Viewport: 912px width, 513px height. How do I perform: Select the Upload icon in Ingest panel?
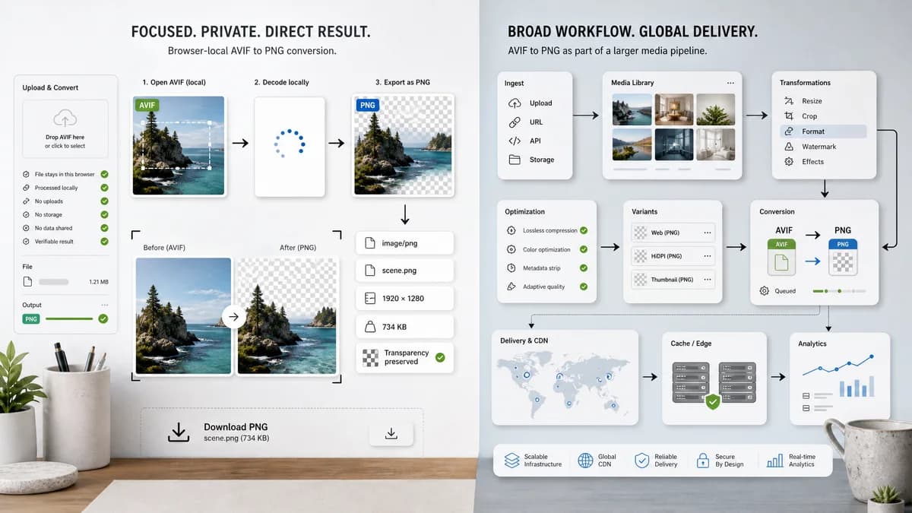pyautogui.click(x=515, y=103)
